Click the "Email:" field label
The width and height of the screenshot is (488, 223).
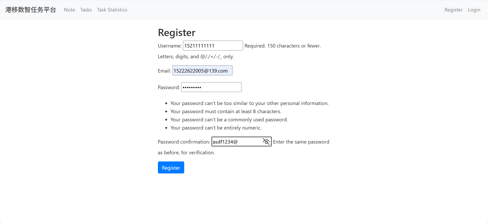point(164,71)
